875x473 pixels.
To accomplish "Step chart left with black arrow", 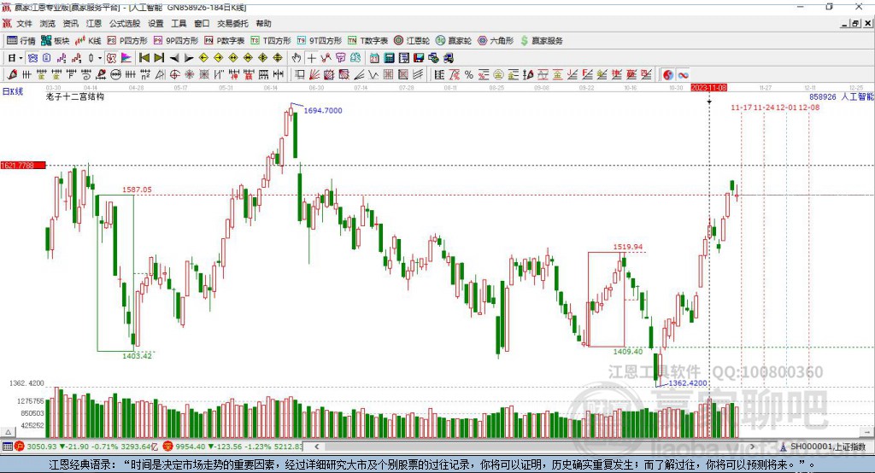I will pyautogui.click(x=174, y=58).
